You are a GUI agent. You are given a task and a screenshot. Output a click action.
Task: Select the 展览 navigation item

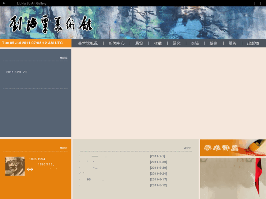click(x=139, y=43)
